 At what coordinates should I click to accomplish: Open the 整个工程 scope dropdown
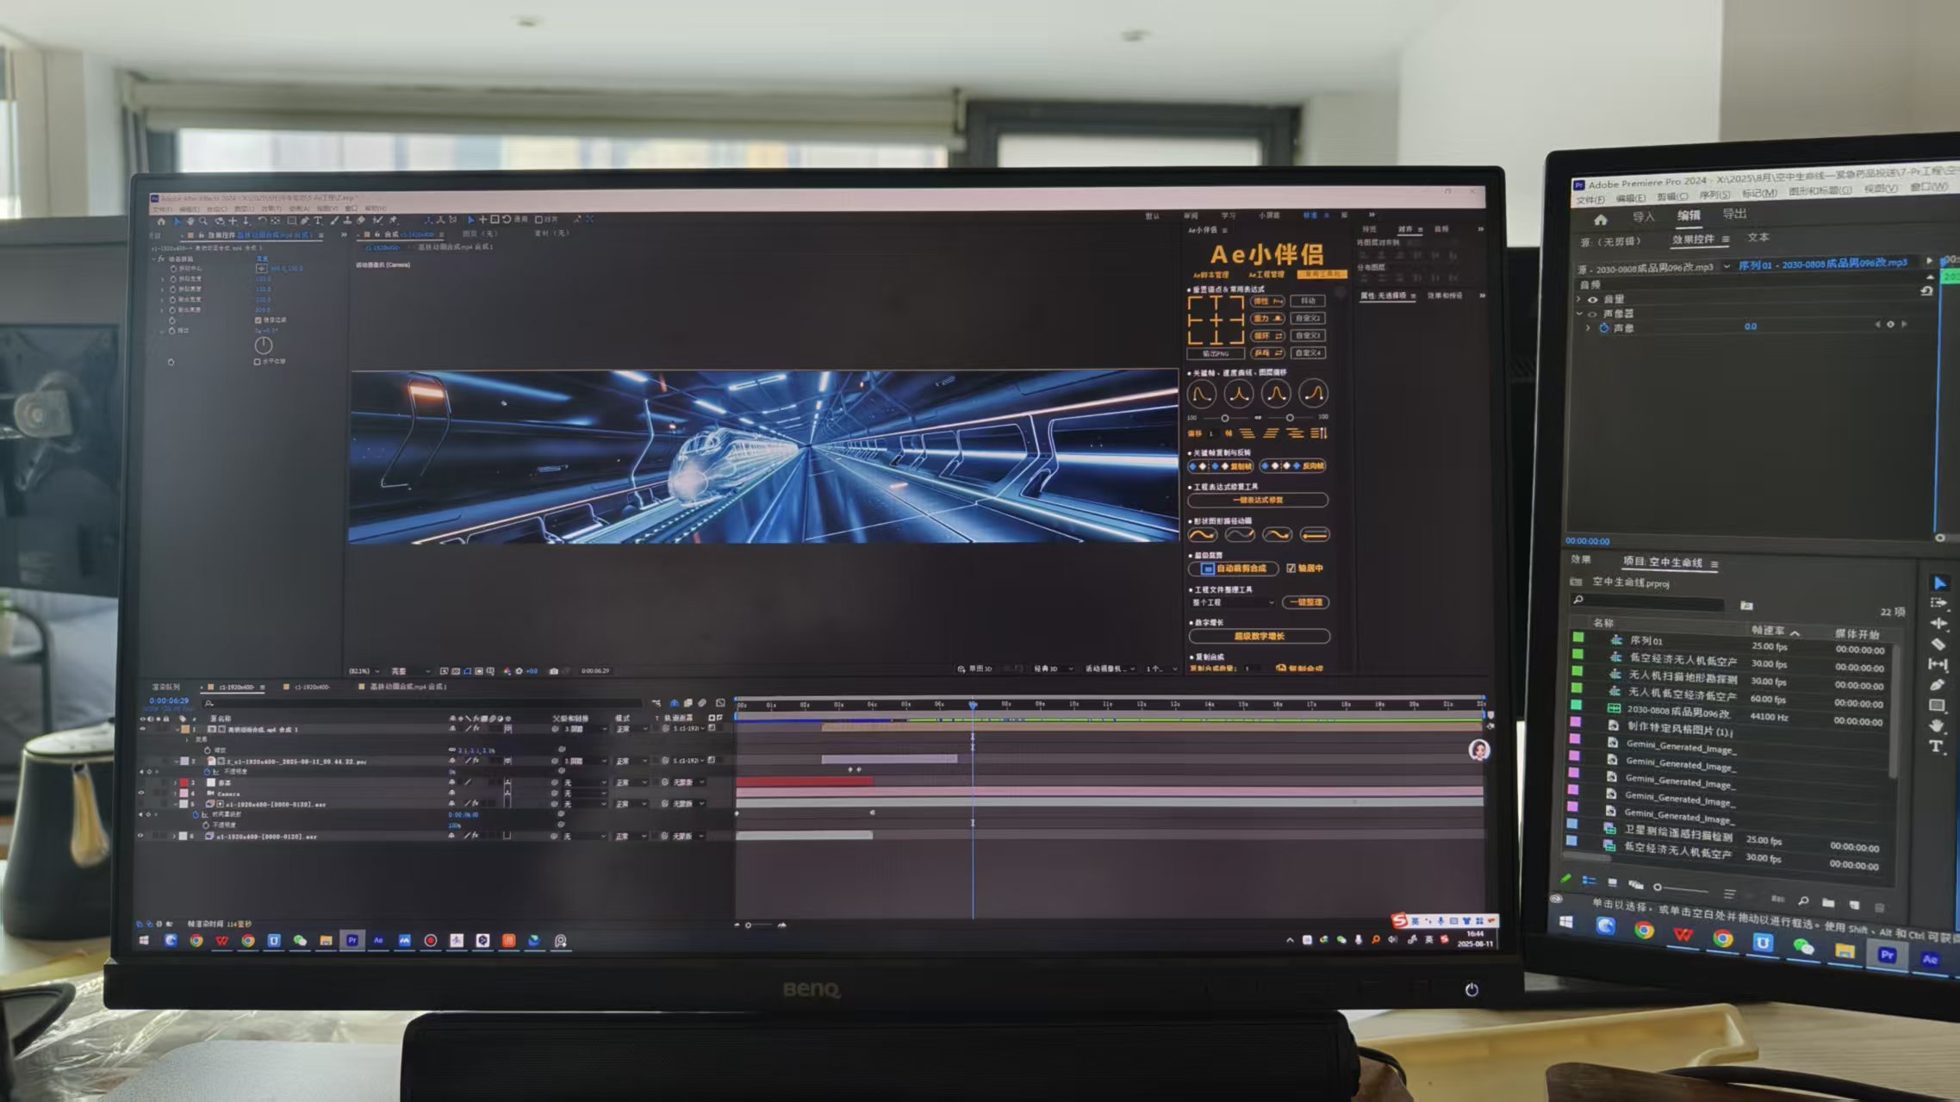click(1232, 603)
